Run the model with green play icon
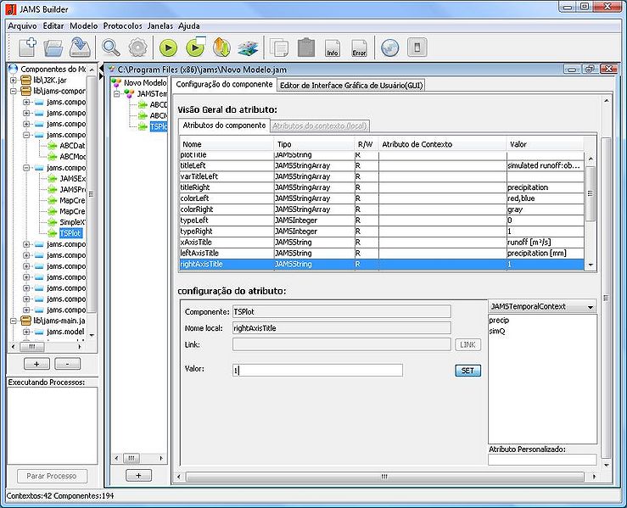This screenshot has width=627, height=508. click(x=168, y=47)
